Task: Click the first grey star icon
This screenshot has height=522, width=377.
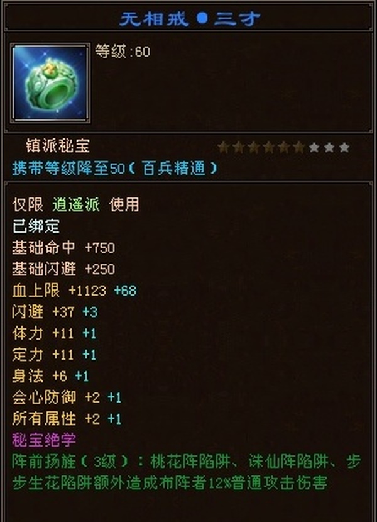Action: 314,147
